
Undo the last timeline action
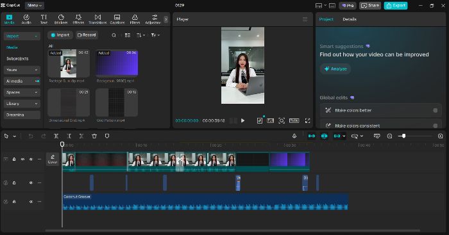point(31,136)
